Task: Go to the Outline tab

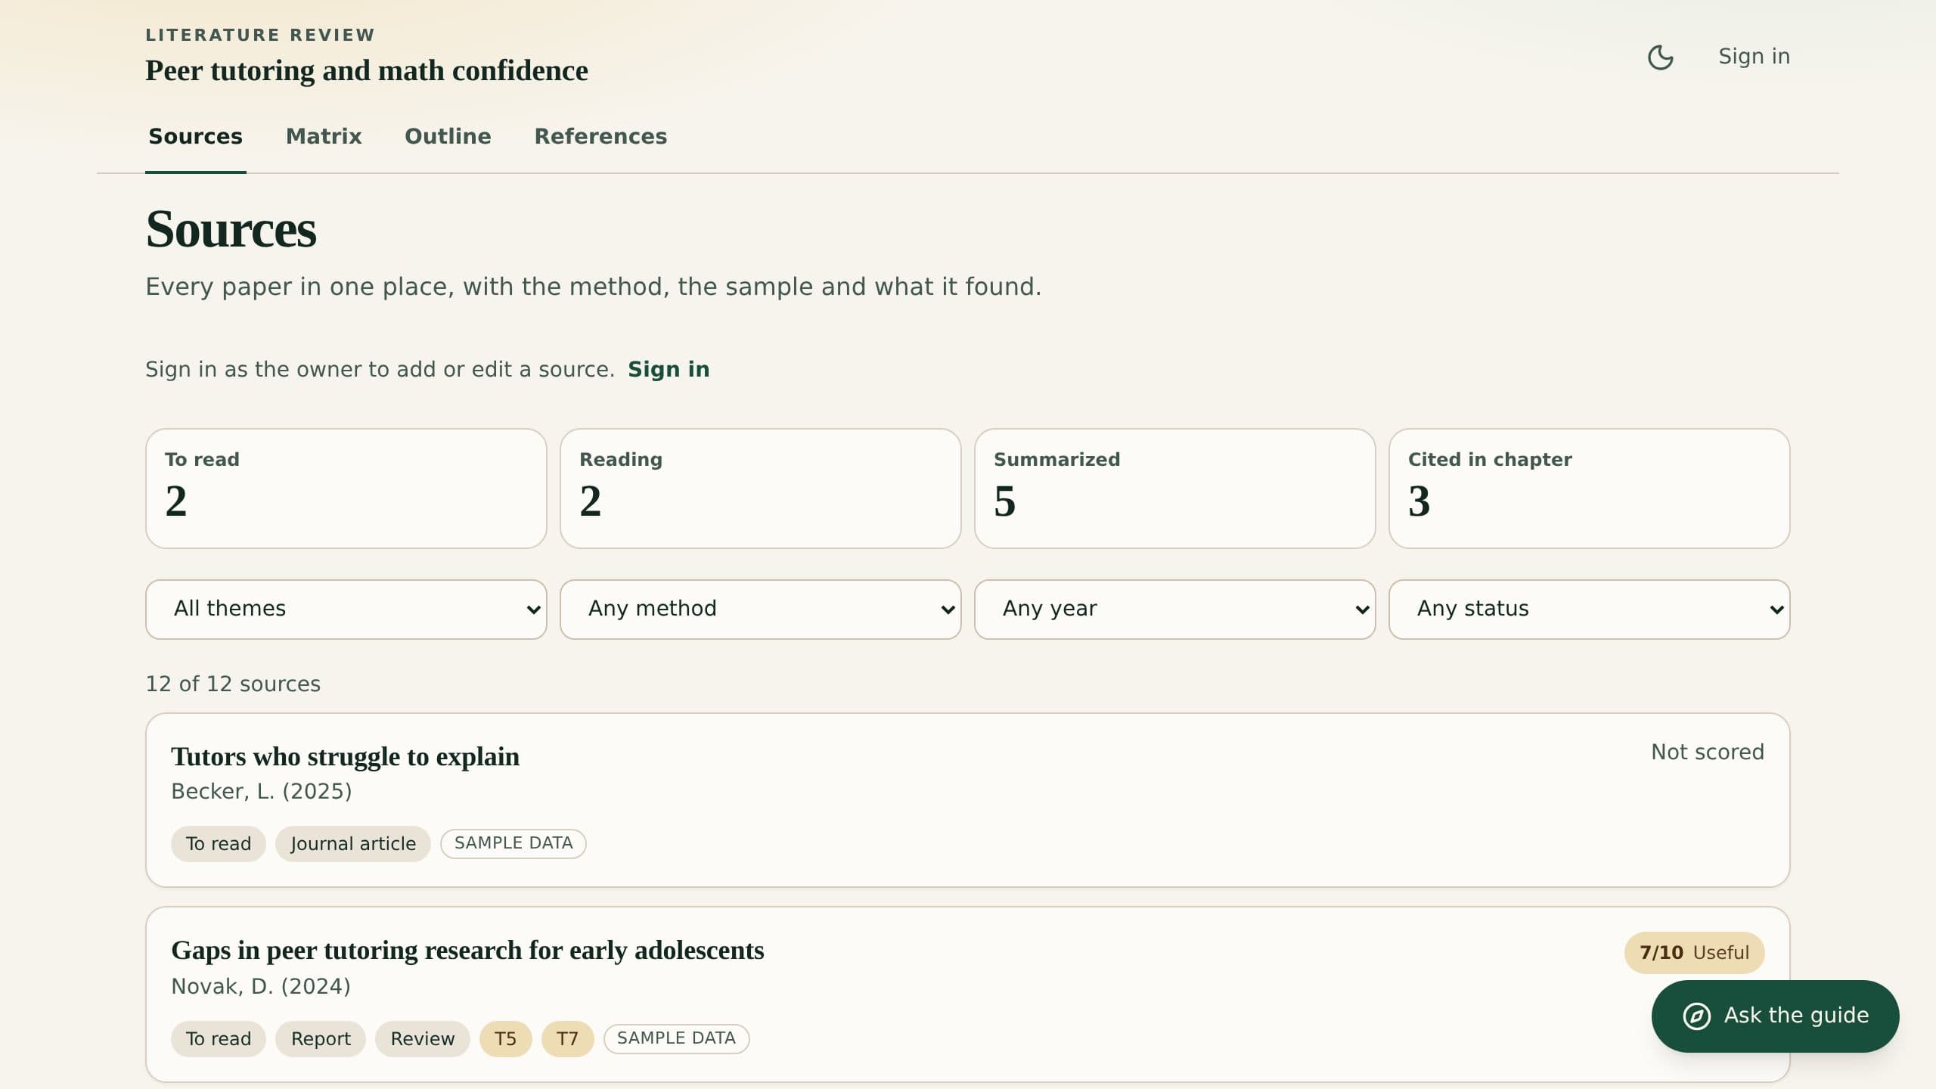Action: [x=448, y=136]
